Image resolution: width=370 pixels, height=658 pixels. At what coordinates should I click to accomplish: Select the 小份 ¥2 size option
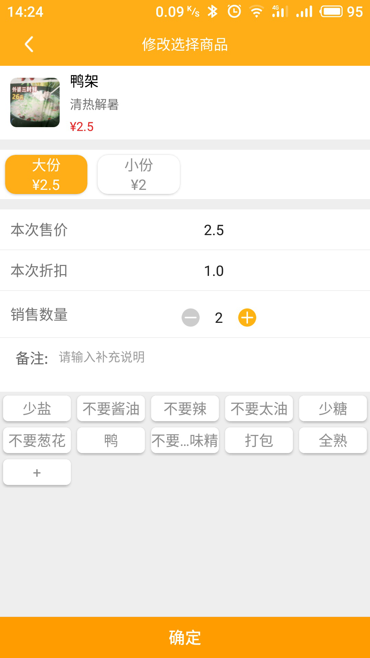(x=139, y=174)
